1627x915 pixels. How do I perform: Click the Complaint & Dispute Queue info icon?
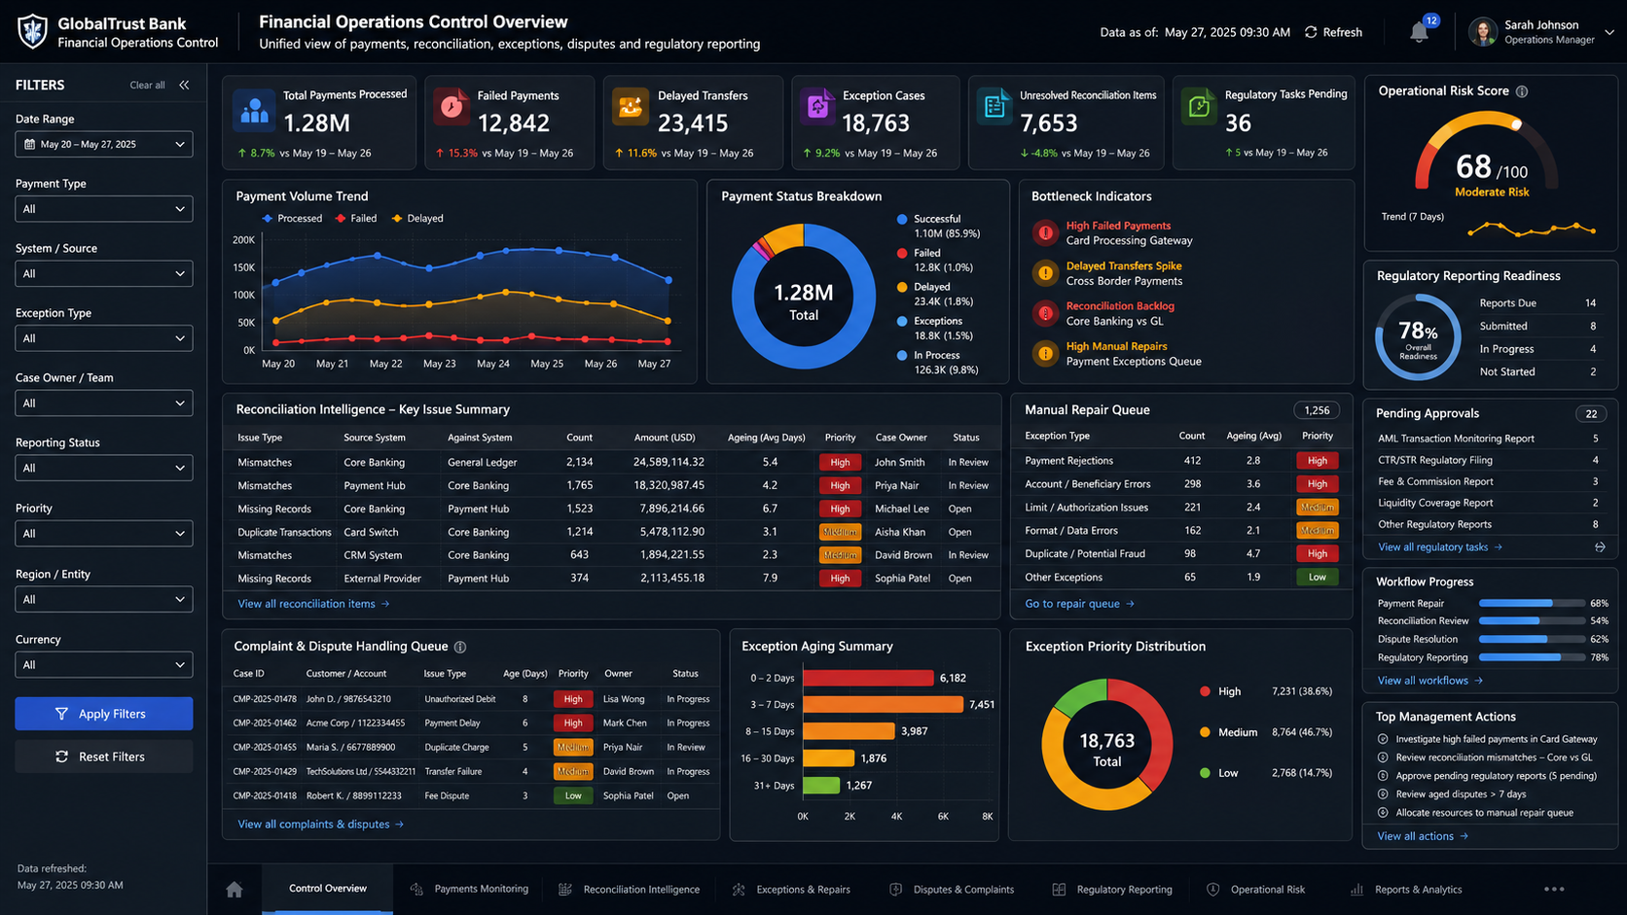click(x=460, y=647)
